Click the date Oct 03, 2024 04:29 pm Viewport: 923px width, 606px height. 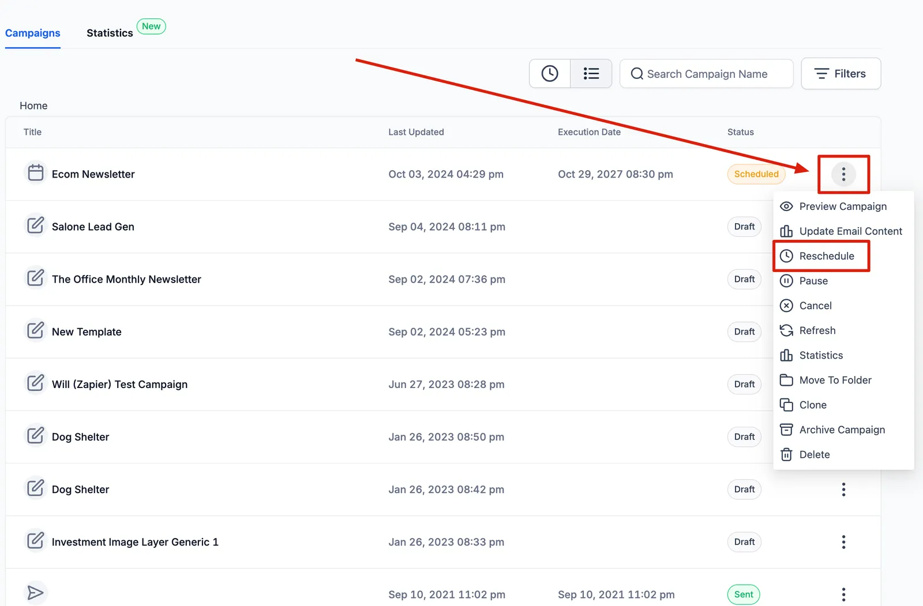click(x=446, y=174)
